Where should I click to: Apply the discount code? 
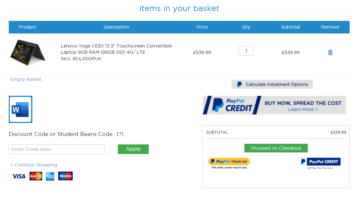click(133, 149)
